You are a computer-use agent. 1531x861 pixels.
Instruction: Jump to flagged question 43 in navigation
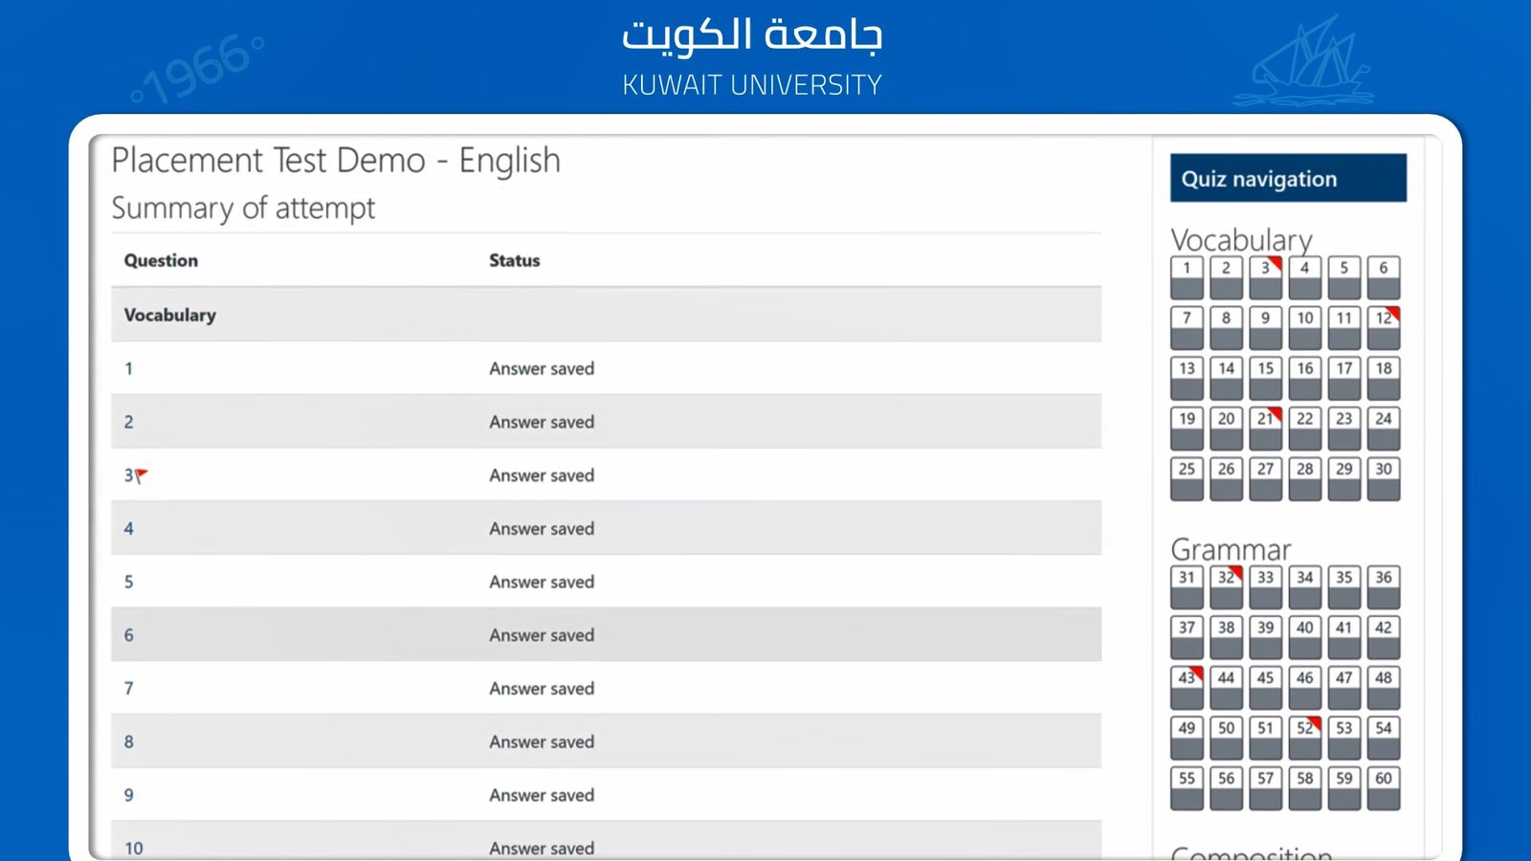(x=1187, y=688)
